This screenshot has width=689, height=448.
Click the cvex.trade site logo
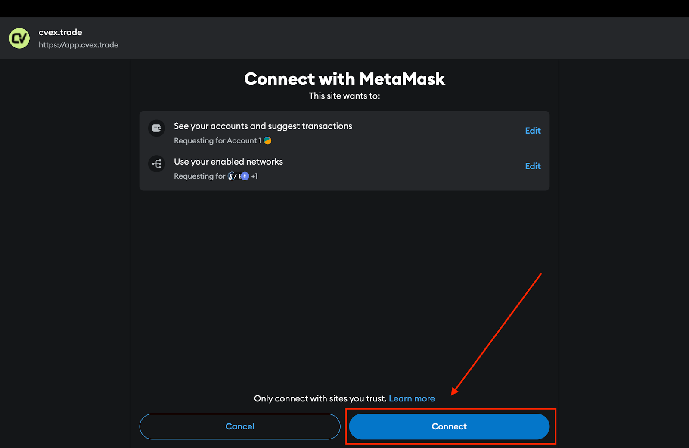pyautogui.click(x=19, y=38)
